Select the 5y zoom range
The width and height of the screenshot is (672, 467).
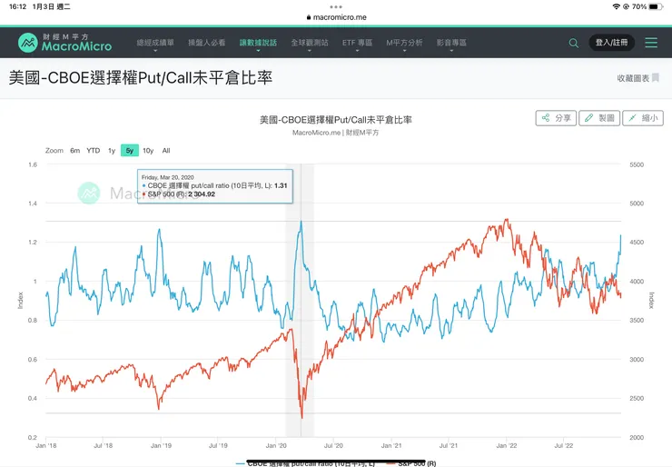pyautogui.click(x=130, y=151)
